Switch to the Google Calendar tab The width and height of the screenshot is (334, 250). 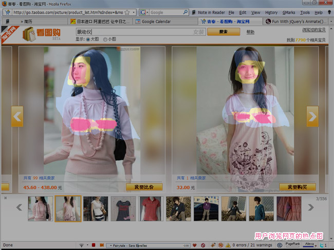click(165, 22)
